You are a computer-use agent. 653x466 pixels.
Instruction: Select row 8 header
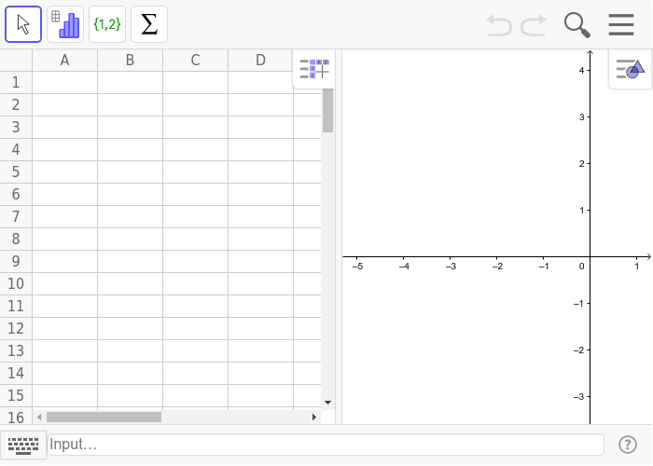coord(16,240)
